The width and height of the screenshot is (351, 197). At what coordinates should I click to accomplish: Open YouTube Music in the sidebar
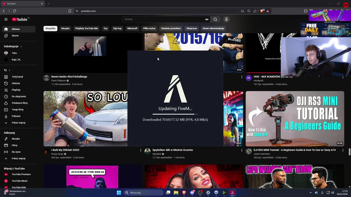19,181
